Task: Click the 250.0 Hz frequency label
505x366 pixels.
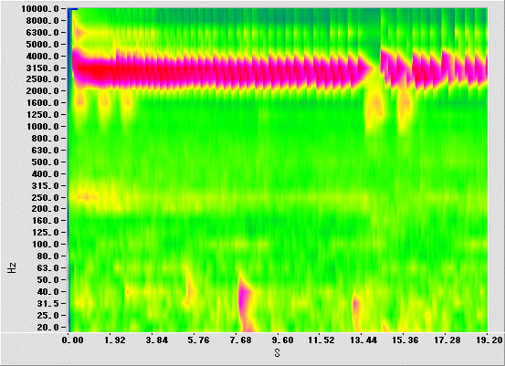Action: point(45,198)
